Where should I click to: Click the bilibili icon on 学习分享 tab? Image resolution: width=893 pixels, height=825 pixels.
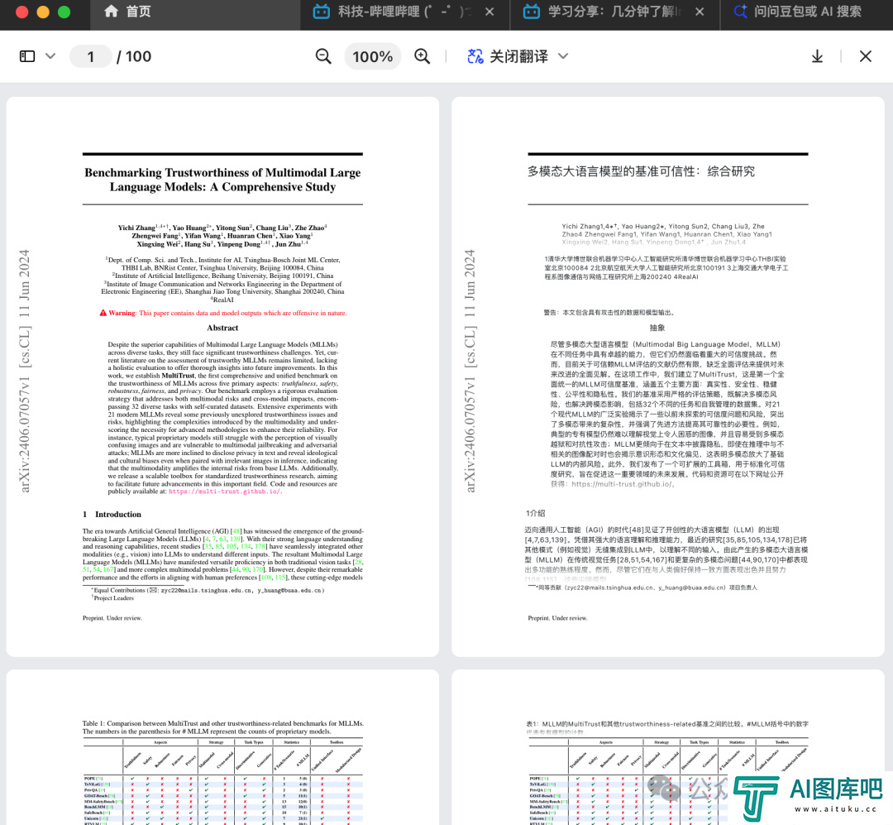[x=532, y=12]
